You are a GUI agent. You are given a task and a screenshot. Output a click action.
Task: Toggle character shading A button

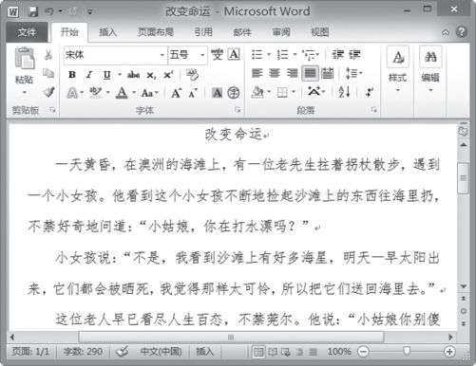click(217, 93)
